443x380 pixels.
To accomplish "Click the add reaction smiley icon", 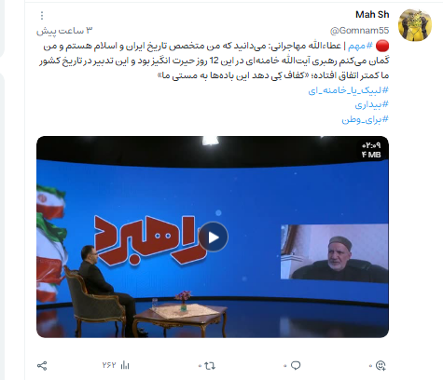I will click(381, 365).
